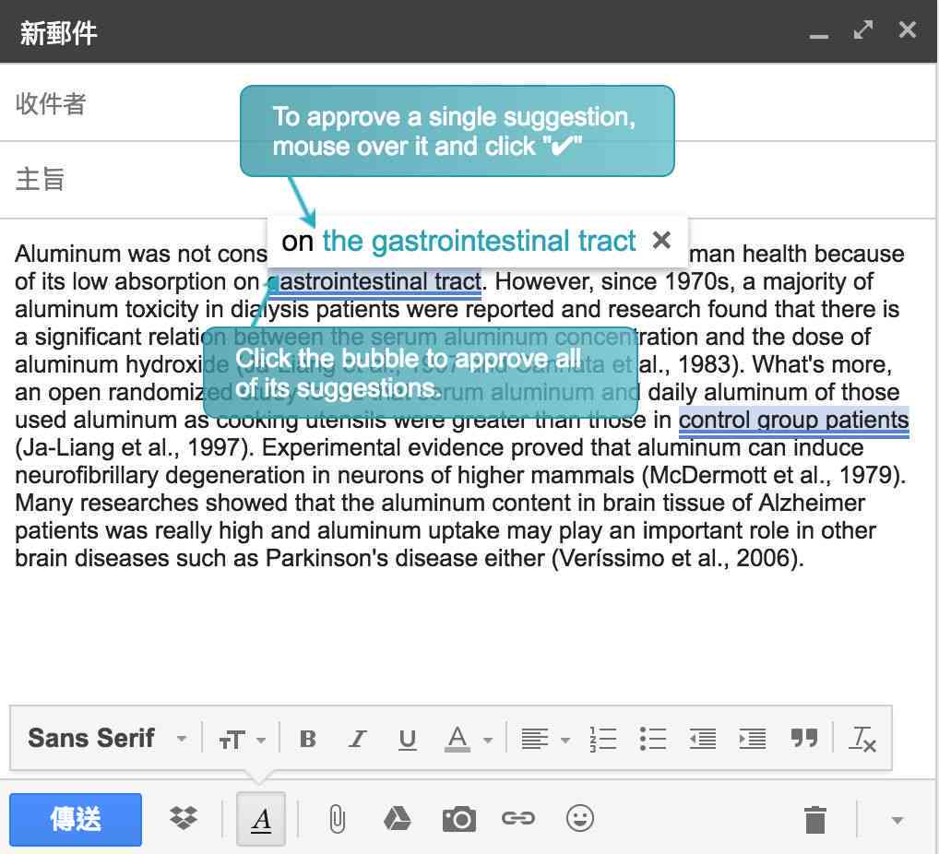Screen dimensions: 939x854
Task: Open the Sans Serif font dropdown
Action: [x=107, y=738]
